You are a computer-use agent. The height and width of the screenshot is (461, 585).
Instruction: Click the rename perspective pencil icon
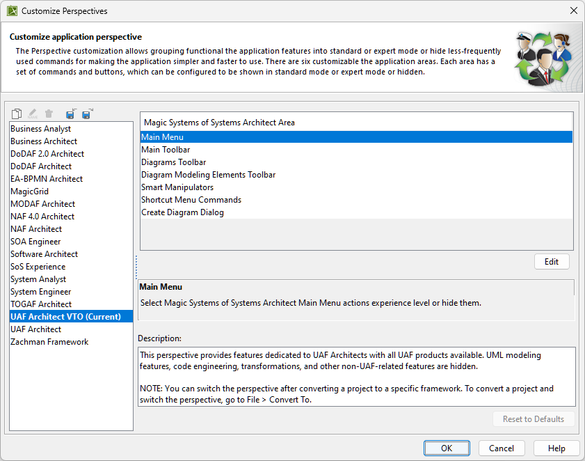click(33, 114)
